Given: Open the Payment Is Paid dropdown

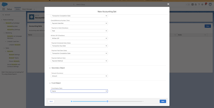Looking at the screenshot, I should tap(79, 31).
